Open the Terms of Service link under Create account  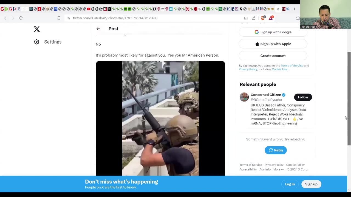coord(292,66)
